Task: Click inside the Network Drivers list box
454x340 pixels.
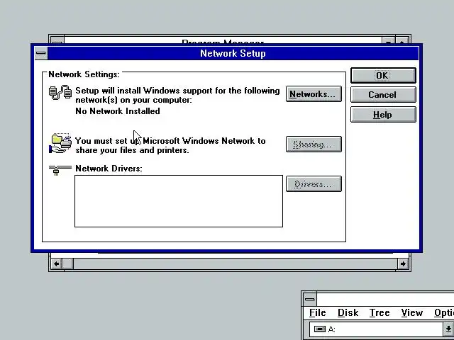Action: [x=179, y=201]
